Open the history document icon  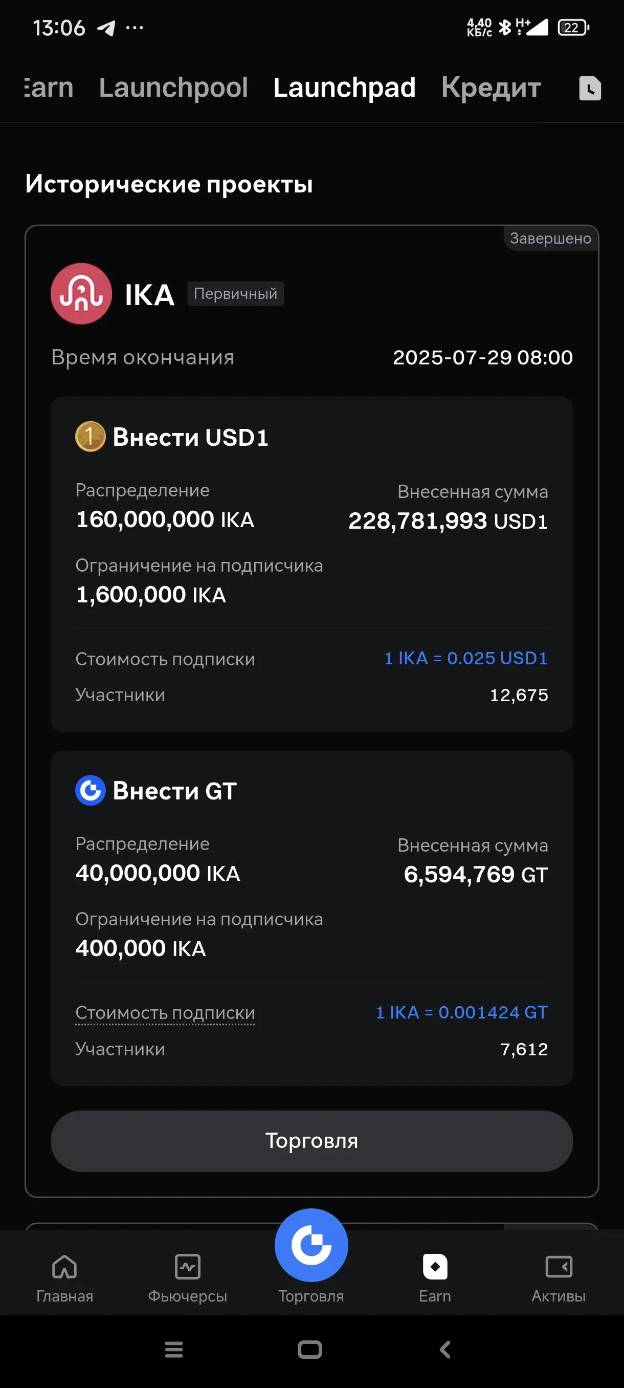(x=590, y=88)
